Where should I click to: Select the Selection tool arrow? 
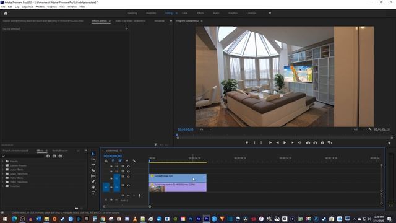[x=93, y=154]
